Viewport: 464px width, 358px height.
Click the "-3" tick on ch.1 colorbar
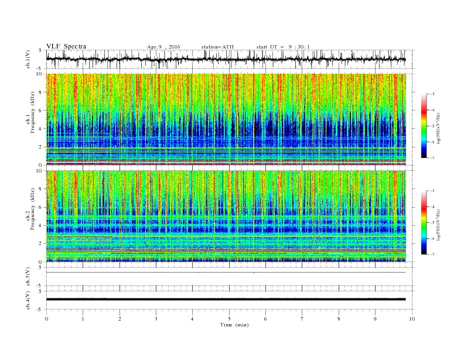pyautogui.click(x=432, y=94)
